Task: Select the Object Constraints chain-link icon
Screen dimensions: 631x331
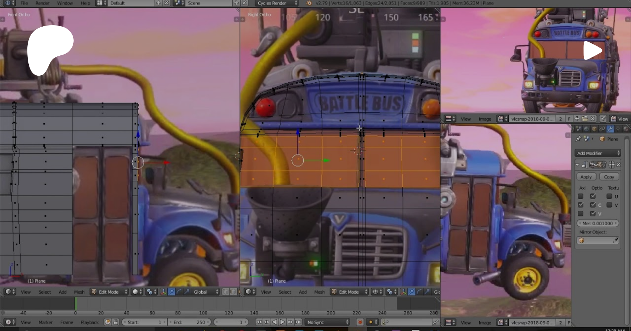Action: coord(603,129)
